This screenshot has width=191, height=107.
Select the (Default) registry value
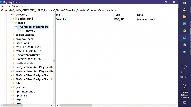point(61,19)
